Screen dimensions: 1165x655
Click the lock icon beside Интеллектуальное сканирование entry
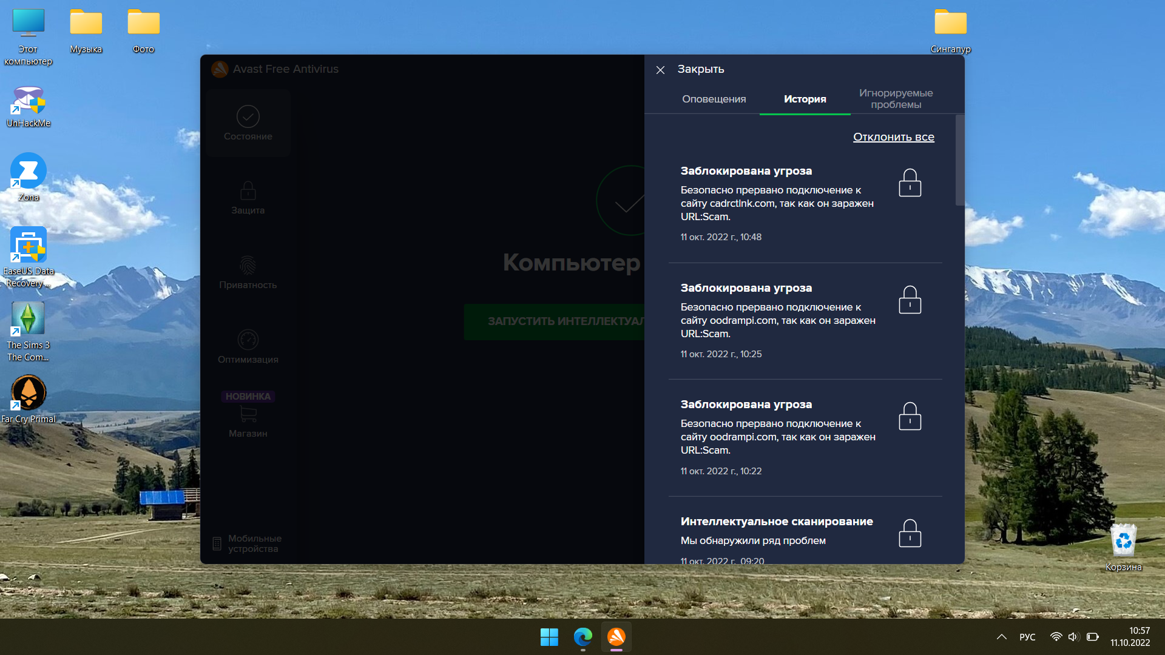pyautogui.click(x=910, y=534)
